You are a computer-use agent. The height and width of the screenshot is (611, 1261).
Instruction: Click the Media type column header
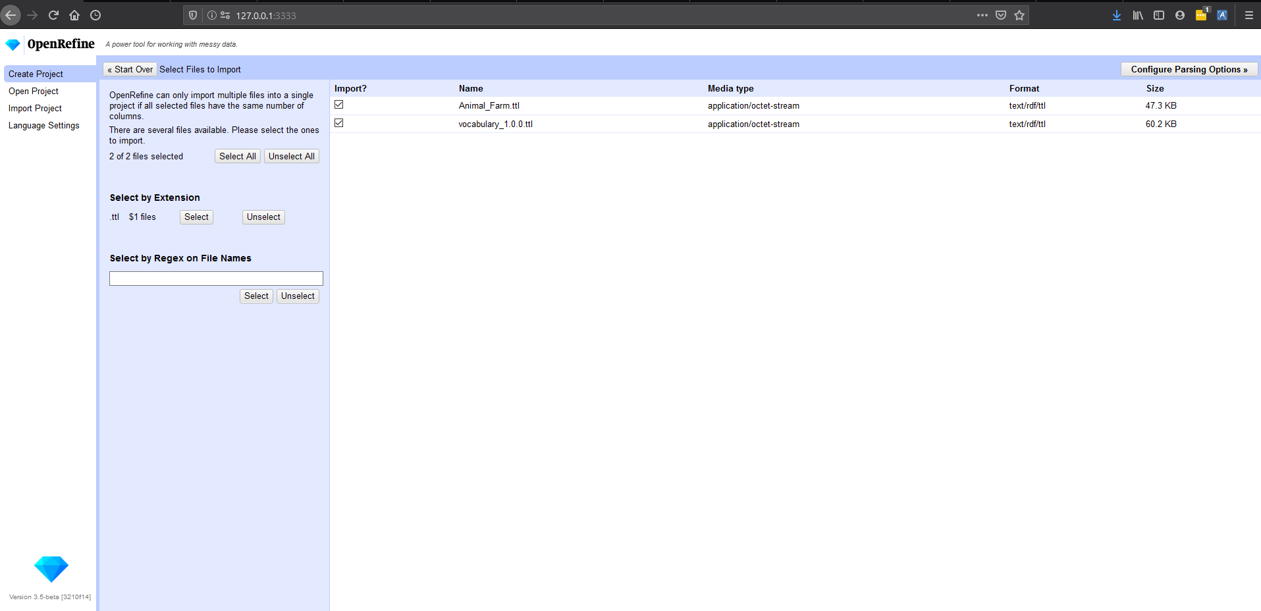pos(731,88)
